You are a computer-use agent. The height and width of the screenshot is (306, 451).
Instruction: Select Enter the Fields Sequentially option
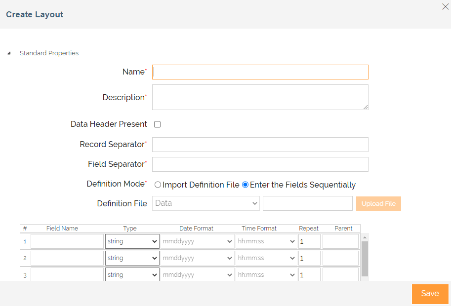[246, 185]
